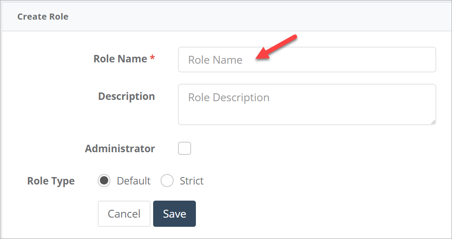Click the "Administrator" label text
Screen dimensions: 452x239
coord(120,149)
